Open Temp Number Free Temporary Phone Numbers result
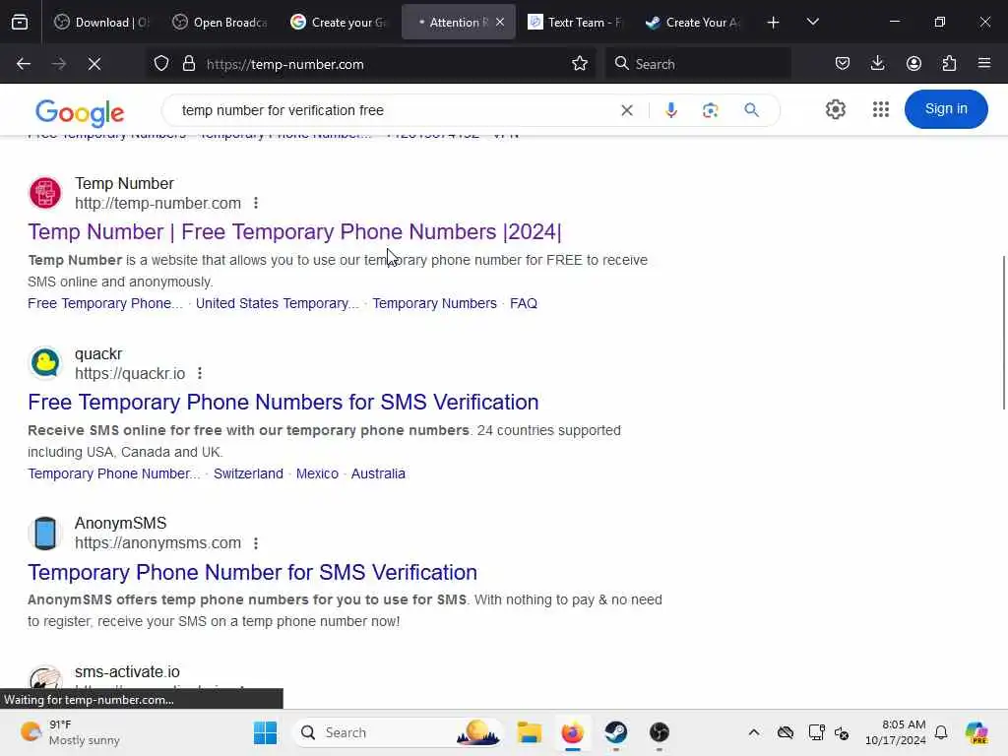The height and width of the screenshot is (756, 1008). click(x=294, y=231)
